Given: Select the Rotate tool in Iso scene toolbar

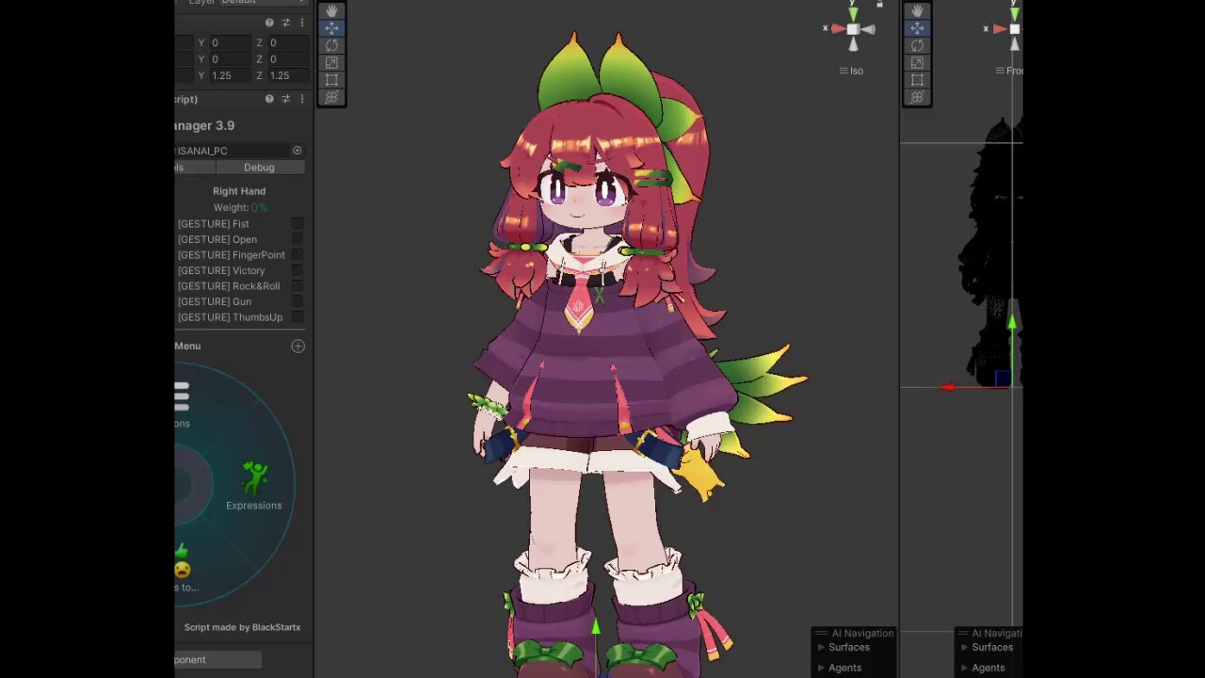Looking at the screenshot, I should (x=331, y=45).
